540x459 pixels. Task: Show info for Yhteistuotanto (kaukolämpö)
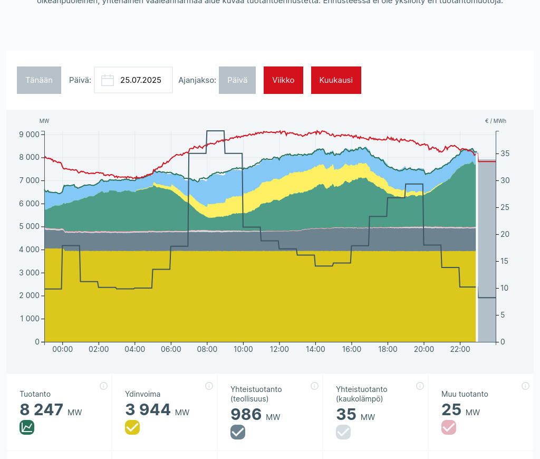click(x=420, y=386)
